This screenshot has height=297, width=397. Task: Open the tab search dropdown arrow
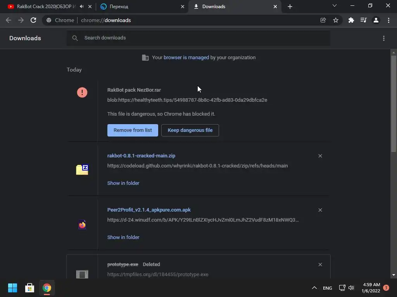[335, 5]
